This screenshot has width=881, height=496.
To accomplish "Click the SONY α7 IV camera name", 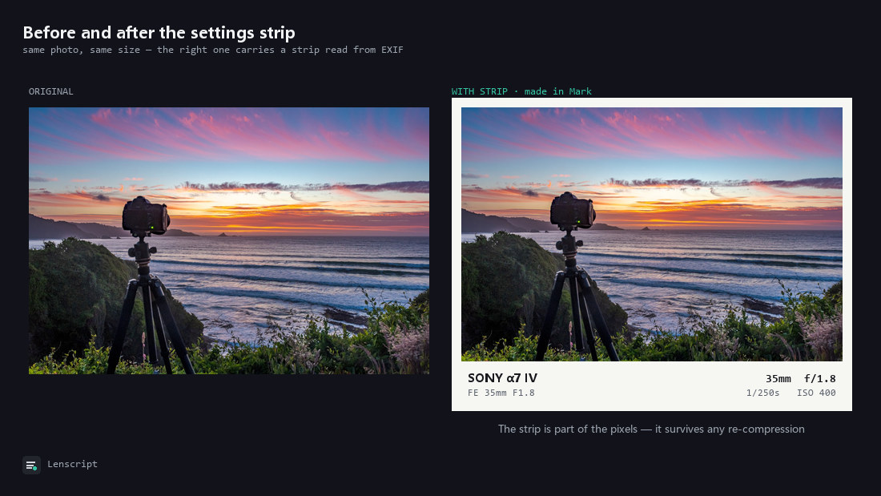I will (502, 378).
